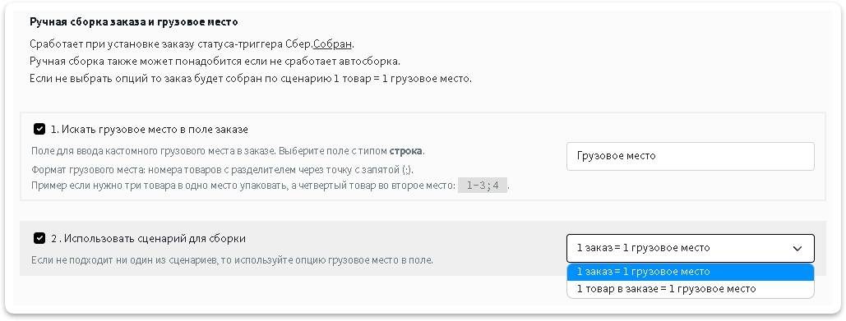This screenshot has height=321, width=846.
Task: Click the heading "Ручная сборка заказа и грузовое место"
Action: coord(134,22)
